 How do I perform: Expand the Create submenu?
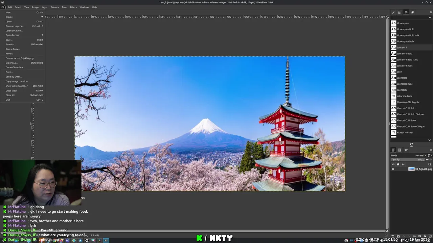[x=23, y=17]
